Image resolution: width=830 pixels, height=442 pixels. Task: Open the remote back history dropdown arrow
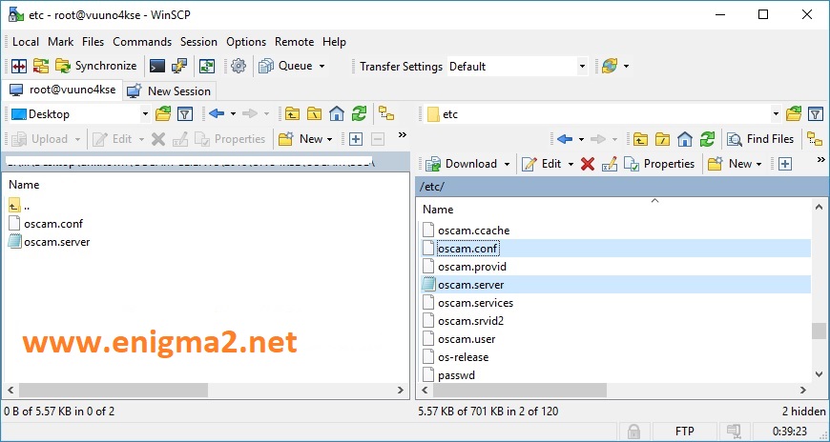click(x=581, y=140)
